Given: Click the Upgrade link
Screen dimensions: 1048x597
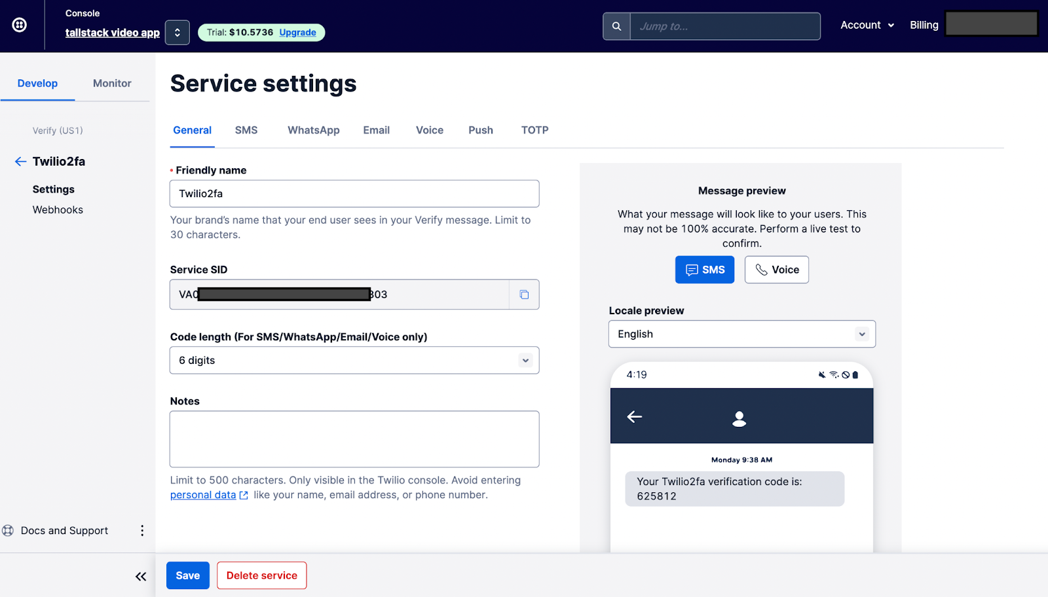Looking at the screenshot, I should pyautogui.click(x=297, y=32).
